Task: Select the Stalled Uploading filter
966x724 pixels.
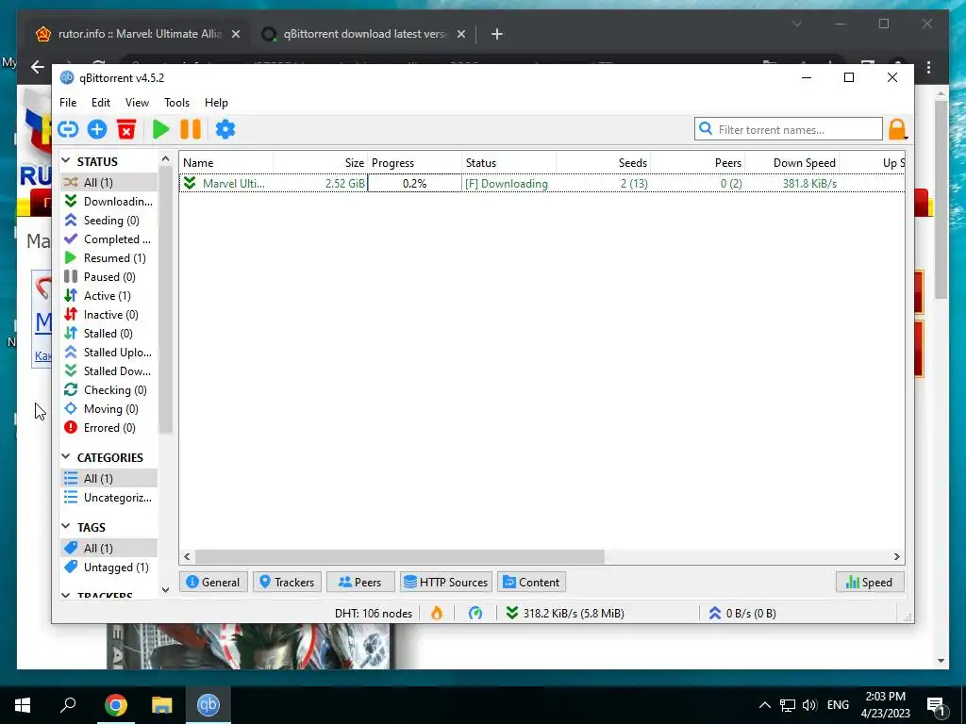Action: coord(108,353)
